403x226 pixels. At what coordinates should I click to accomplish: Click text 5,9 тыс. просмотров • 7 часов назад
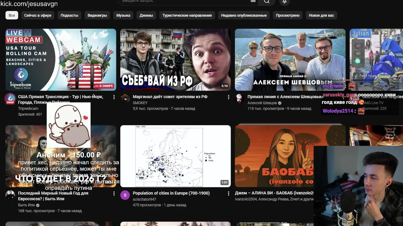(164, 109)
